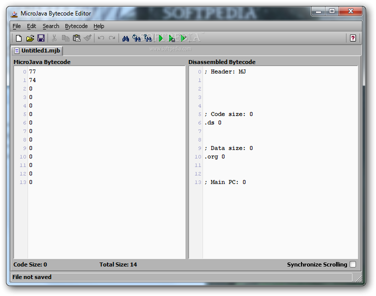
Task: Click the 'Total Size: 14' label
Action: point(118,264)
